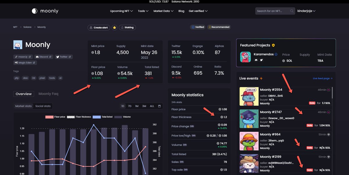This screenshot has width=349, height=175.
Task: Switch to the Moonly Faq tab
Action: (48, 94)
